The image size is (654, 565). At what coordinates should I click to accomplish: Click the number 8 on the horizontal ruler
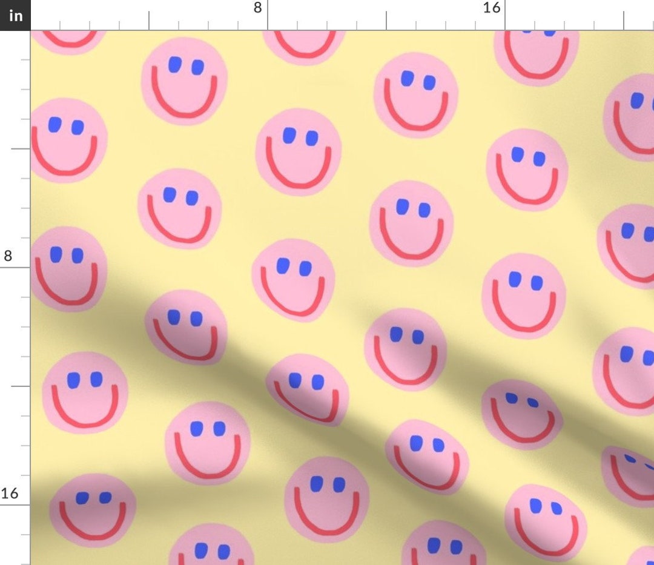coord(259,9)
